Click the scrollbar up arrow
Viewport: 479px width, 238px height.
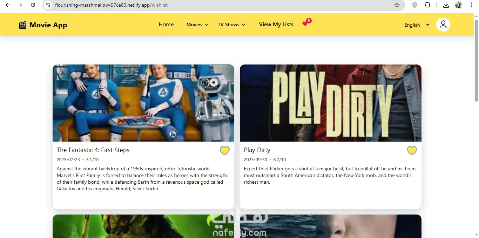pyautogui.click(x=476, y=16)
